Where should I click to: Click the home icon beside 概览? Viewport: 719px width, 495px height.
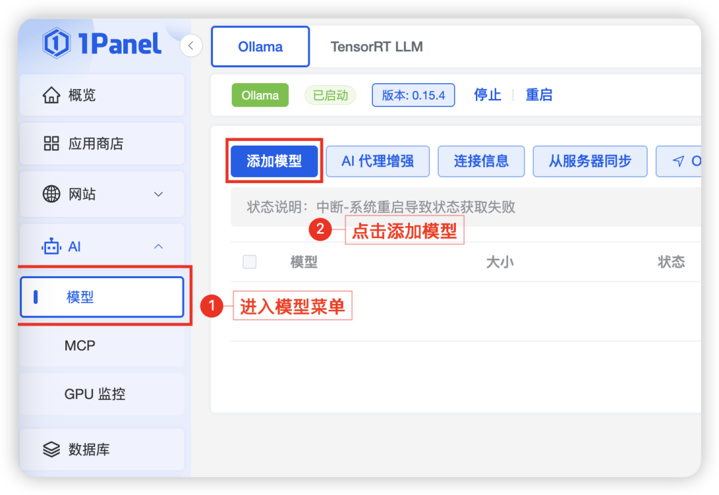[51, 95]
